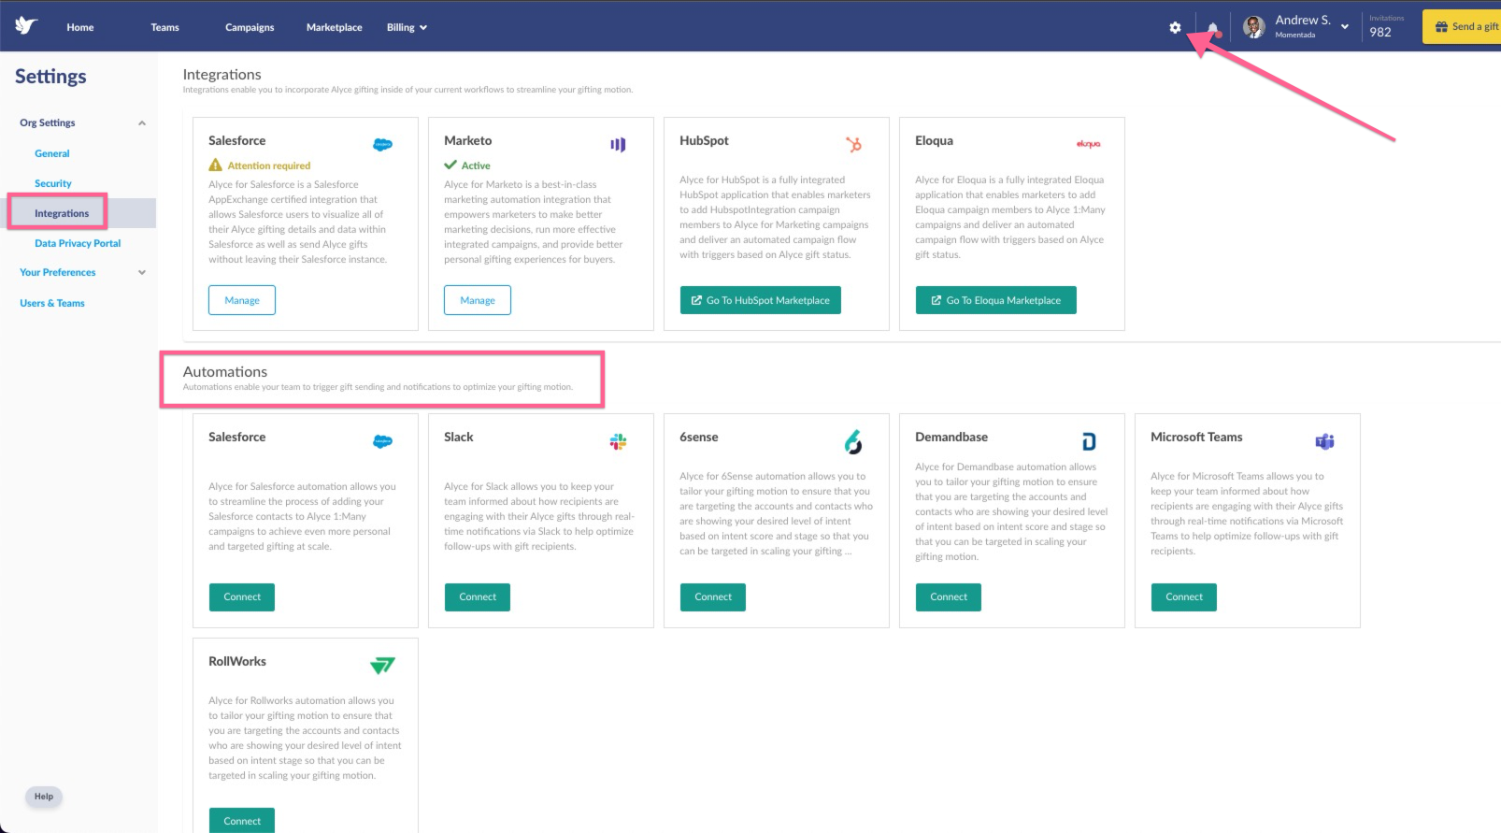Go to the Home tab
Screen dimensions: 1501x833
[80, 27]
